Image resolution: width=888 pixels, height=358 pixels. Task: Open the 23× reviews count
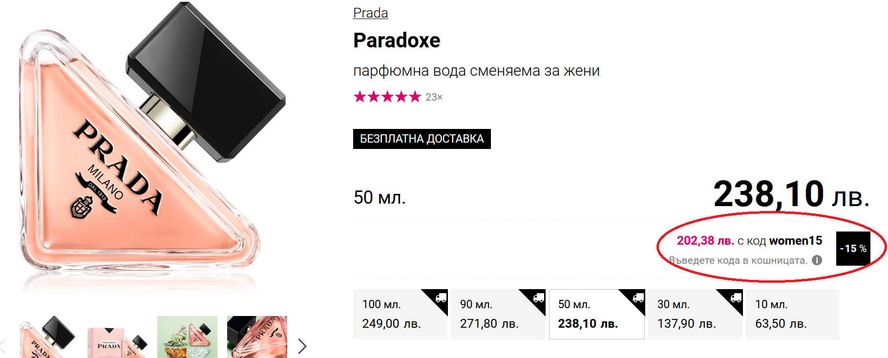click(x=434, y=97)
